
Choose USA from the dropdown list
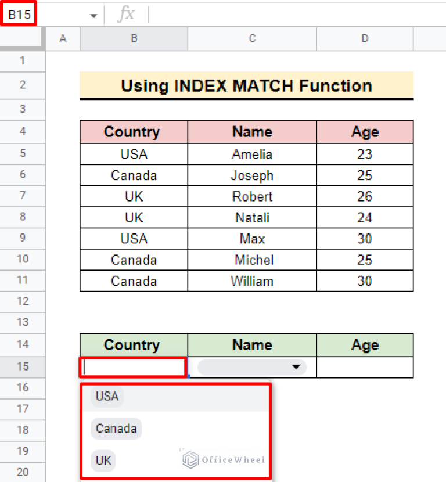coord(107,397)
